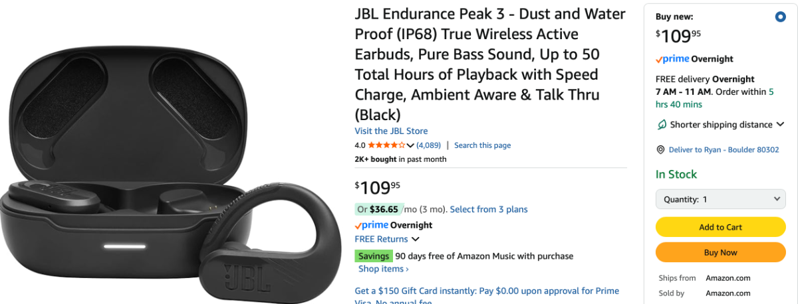Click the Add to Cart button

(721, 227)
